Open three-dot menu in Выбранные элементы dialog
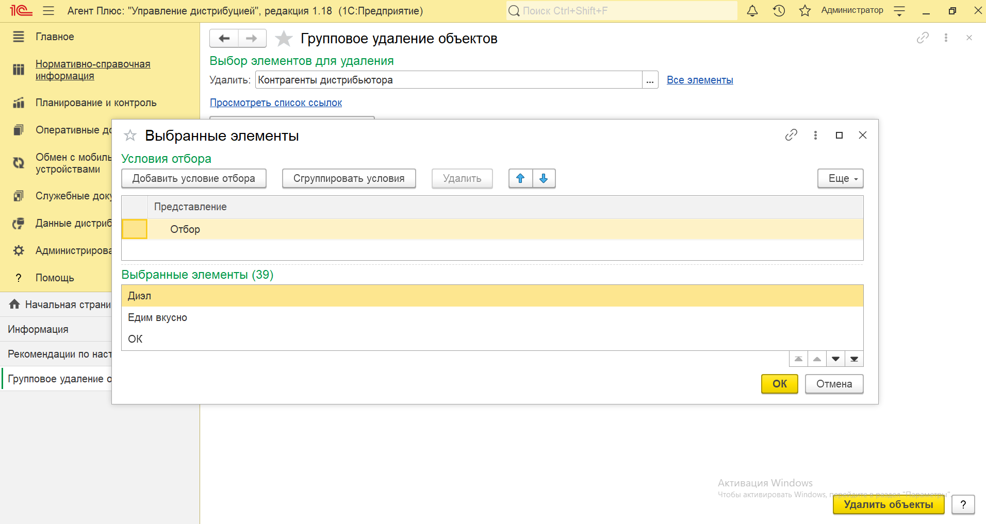The height and width of the screenshot is (524, 986). (815, 135)
